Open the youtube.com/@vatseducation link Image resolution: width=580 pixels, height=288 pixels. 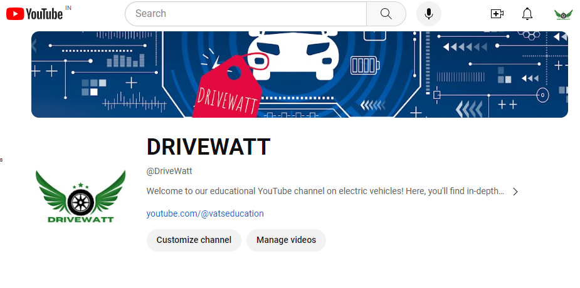(205, 213)
